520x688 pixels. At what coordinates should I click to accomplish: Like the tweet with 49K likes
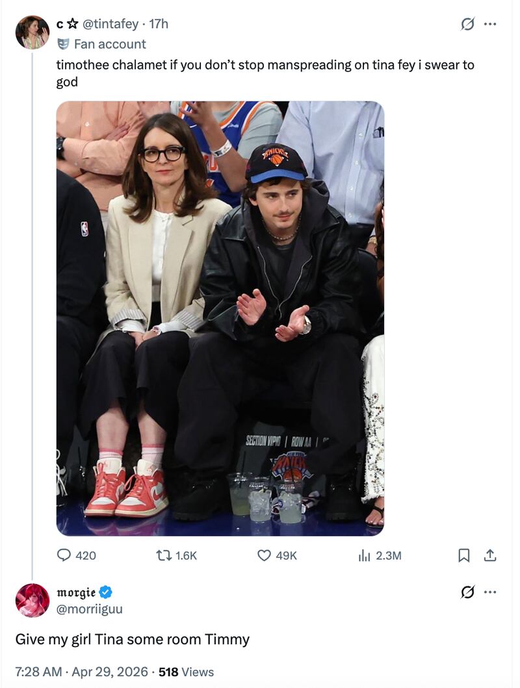click(264, 555)
